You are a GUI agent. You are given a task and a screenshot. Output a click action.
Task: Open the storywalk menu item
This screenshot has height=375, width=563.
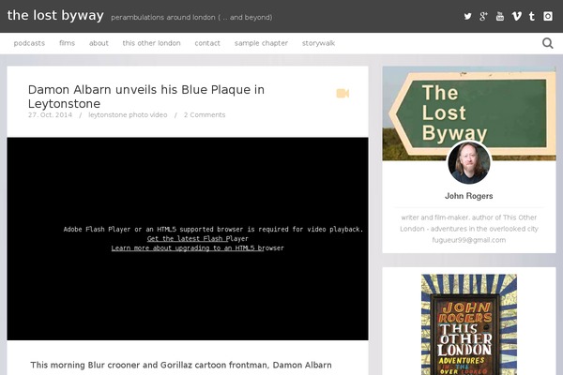[318, 43]
